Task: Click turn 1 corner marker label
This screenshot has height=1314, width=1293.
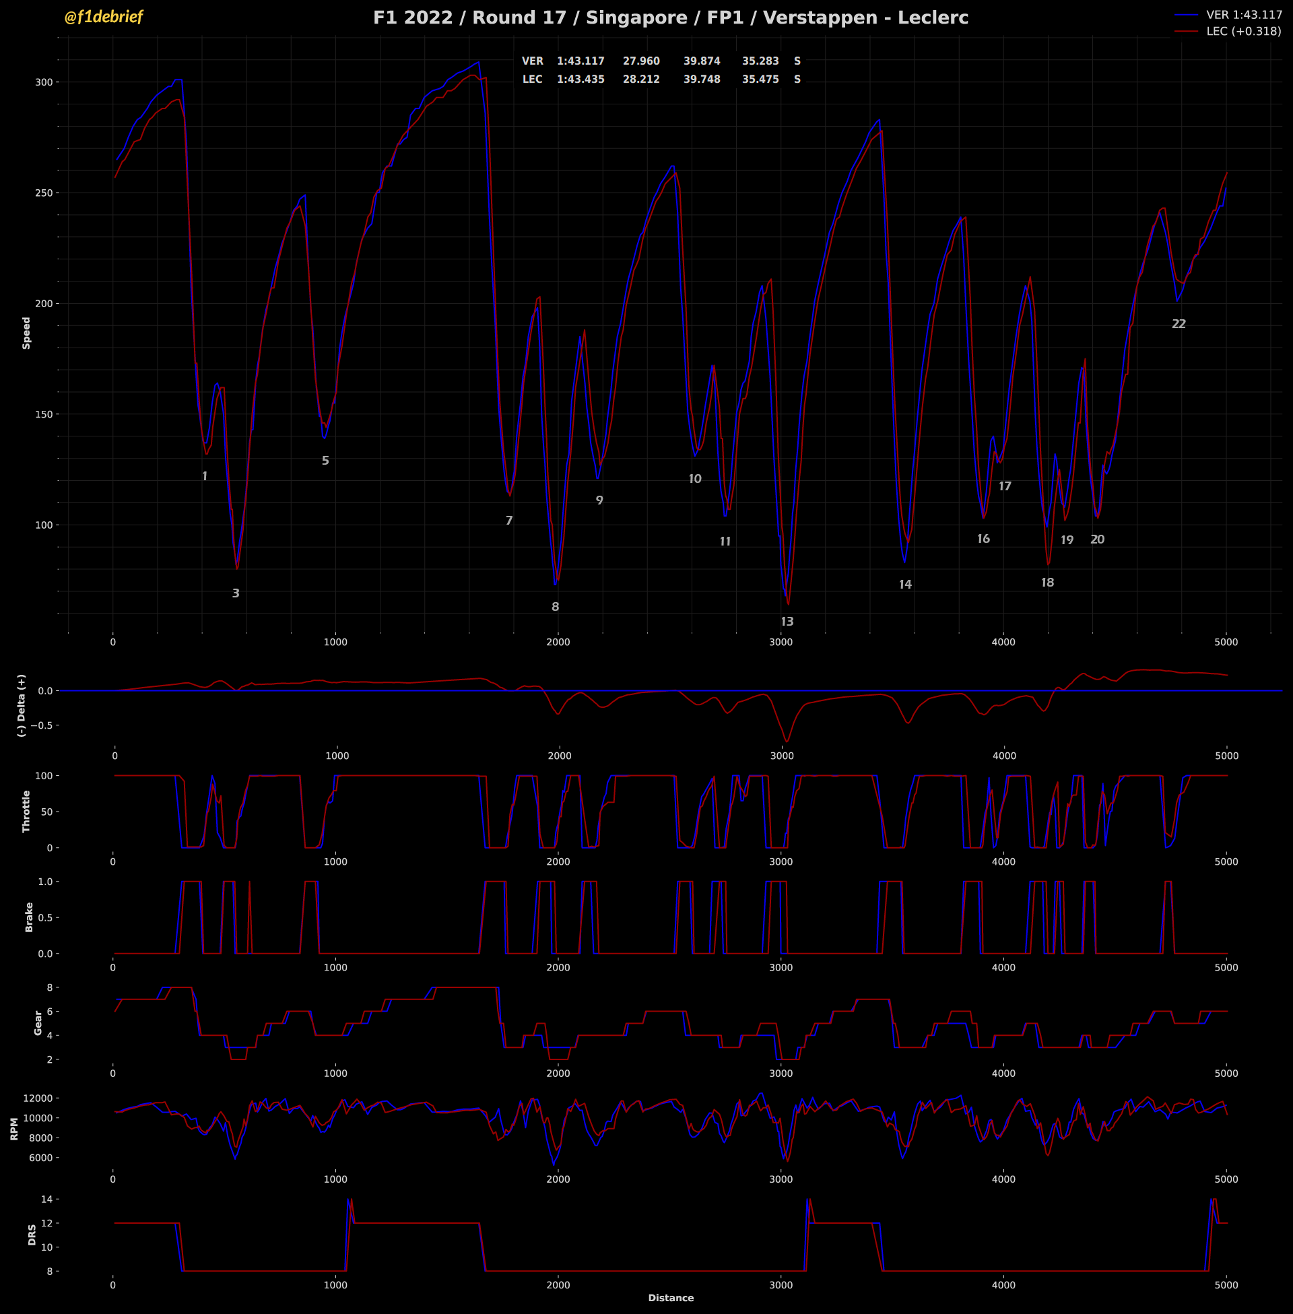Action: [x=205, y=477]
